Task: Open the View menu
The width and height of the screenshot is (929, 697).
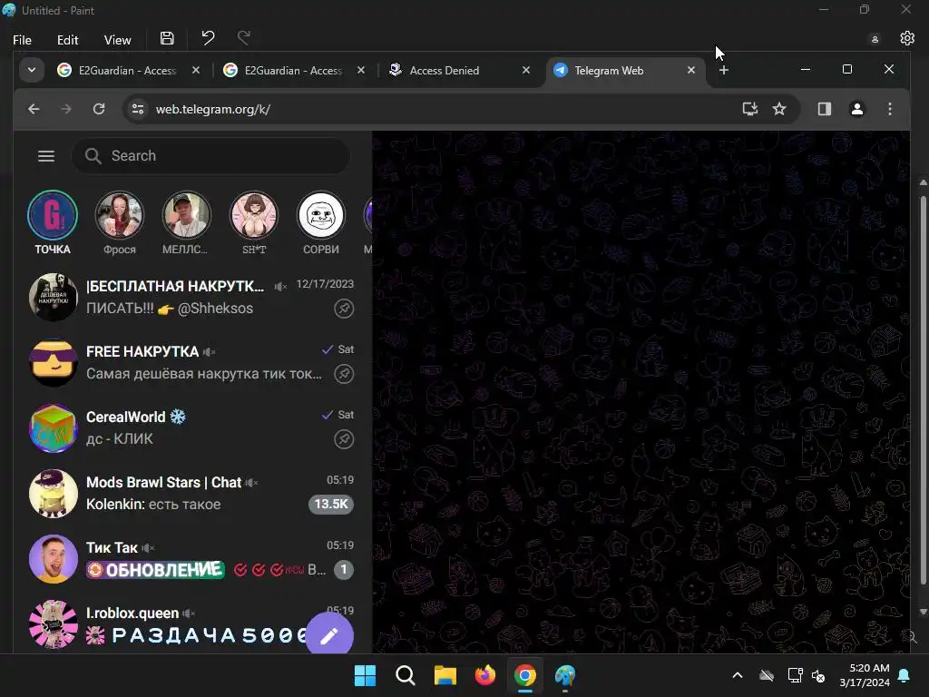Action: [117, 40]
